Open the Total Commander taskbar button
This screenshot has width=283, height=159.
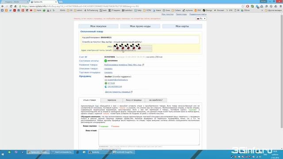[x=62, y=152]
